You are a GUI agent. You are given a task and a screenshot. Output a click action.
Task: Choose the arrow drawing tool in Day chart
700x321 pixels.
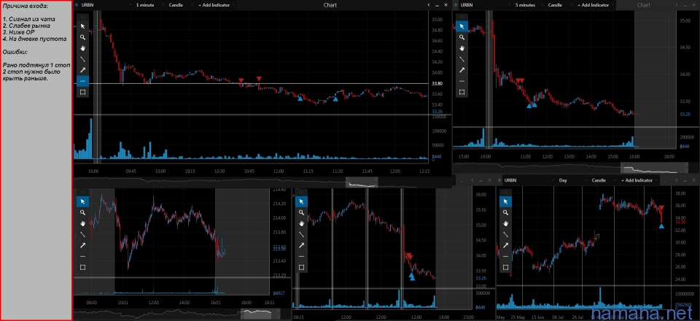click(506, 245)
